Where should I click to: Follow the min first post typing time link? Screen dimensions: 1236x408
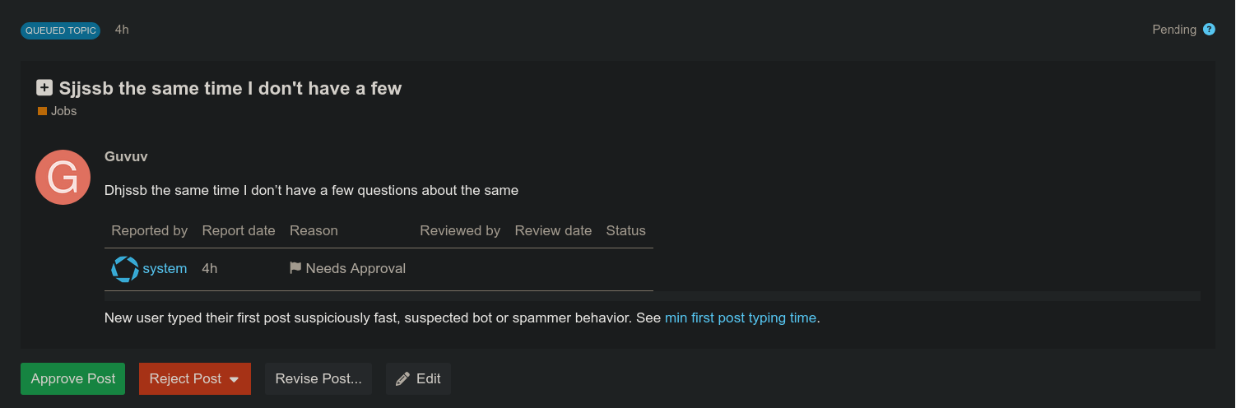click(741, 318)
